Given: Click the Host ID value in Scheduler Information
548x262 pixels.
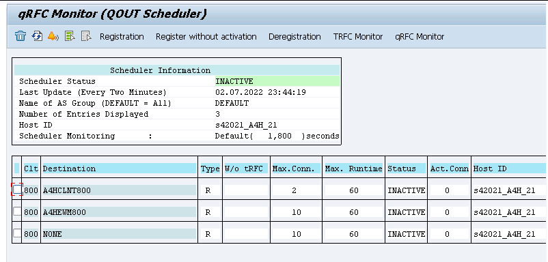Looking at the screenshot, I should click(246, 125).
